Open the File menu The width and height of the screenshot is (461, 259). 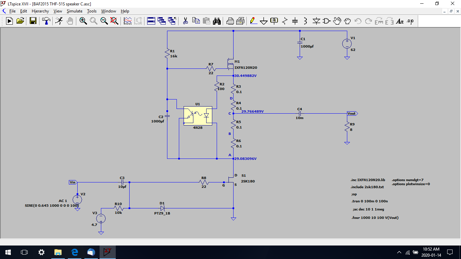tap(12, 11)
